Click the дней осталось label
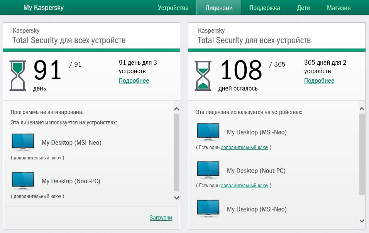This screenshot has height=233, width=369. 238,89
